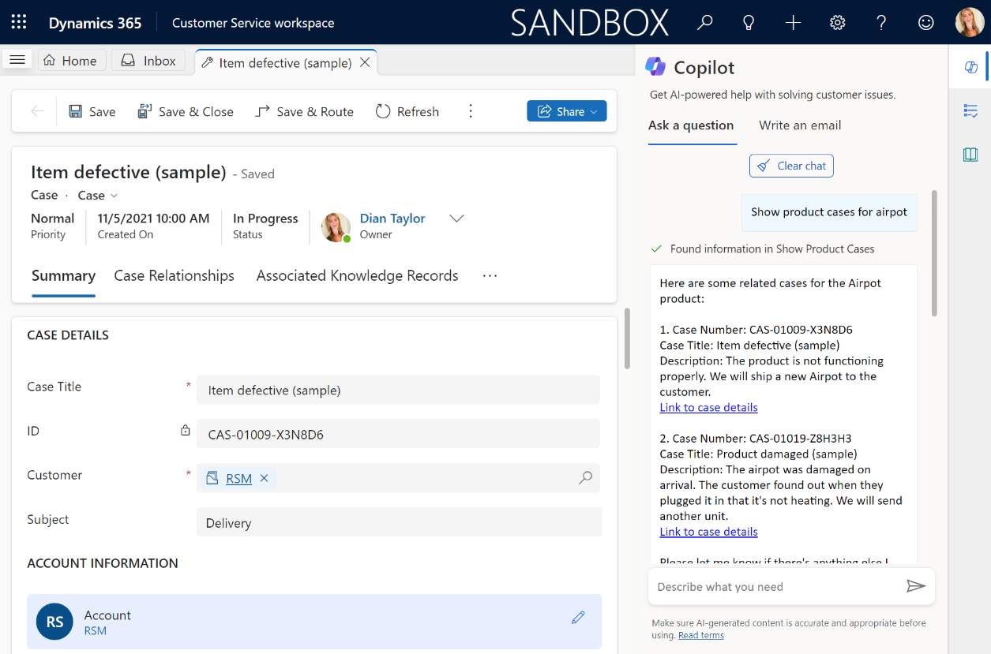Image resolution: width=991 pixels, height=654 pixels.
Task: Click the plus icon to create a new record
Action: [793, 22]
